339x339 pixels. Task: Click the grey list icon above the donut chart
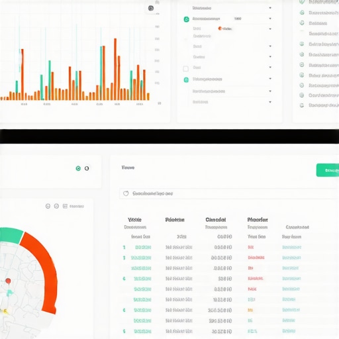[x=65, y=206]
